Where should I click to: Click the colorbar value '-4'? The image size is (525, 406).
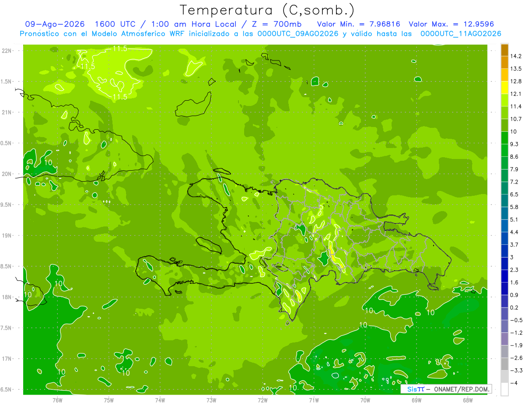tap(514, 383)
